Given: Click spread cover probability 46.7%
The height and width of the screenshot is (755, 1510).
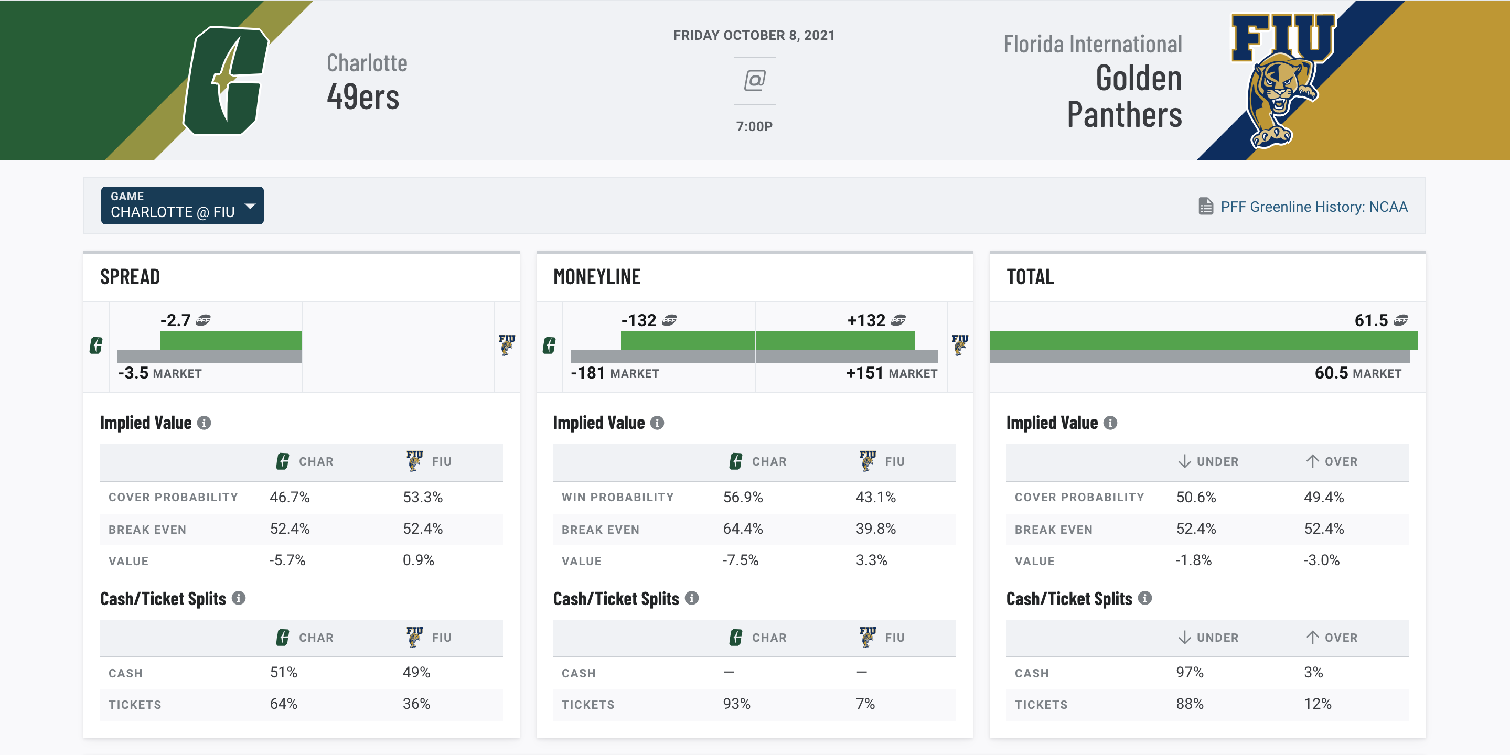Looking at the screenshot, I should pos(290,497).
